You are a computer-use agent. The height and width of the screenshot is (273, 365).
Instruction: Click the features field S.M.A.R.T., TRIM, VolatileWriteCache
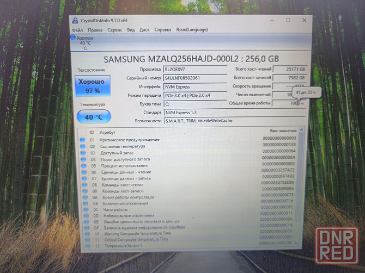pyautogui.click(x=234, y=121)
